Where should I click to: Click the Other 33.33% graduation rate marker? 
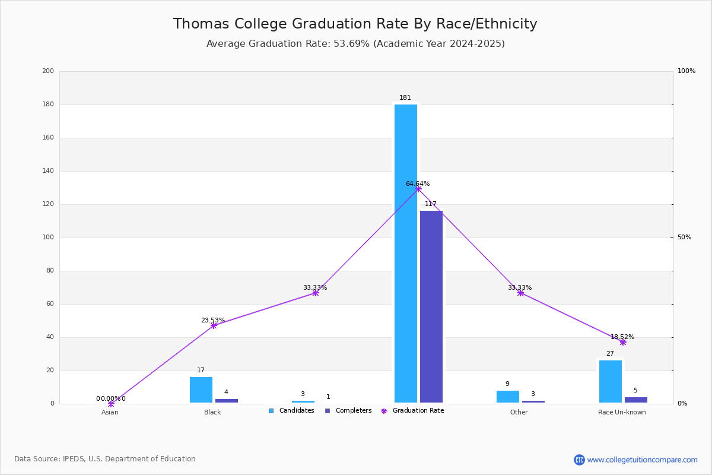pos(520,293)
